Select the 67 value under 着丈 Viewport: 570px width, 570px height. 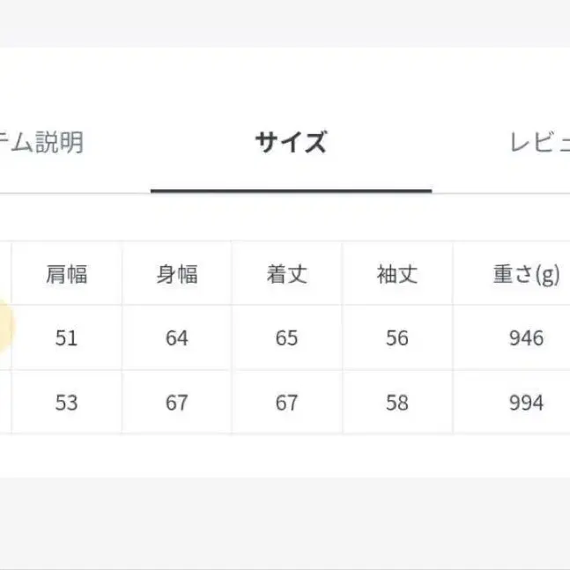click(287, 403)
